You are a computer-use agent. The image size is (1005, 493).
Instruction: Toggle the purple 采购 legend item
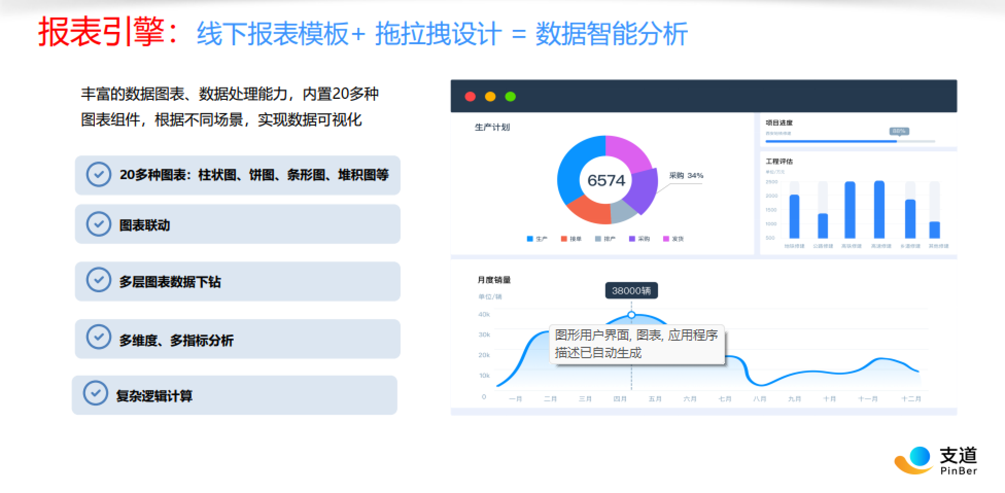637,238
